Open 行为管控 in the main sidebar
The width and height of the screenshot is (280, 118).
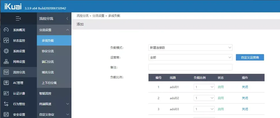pyautogui.click(x=19, y=104)
